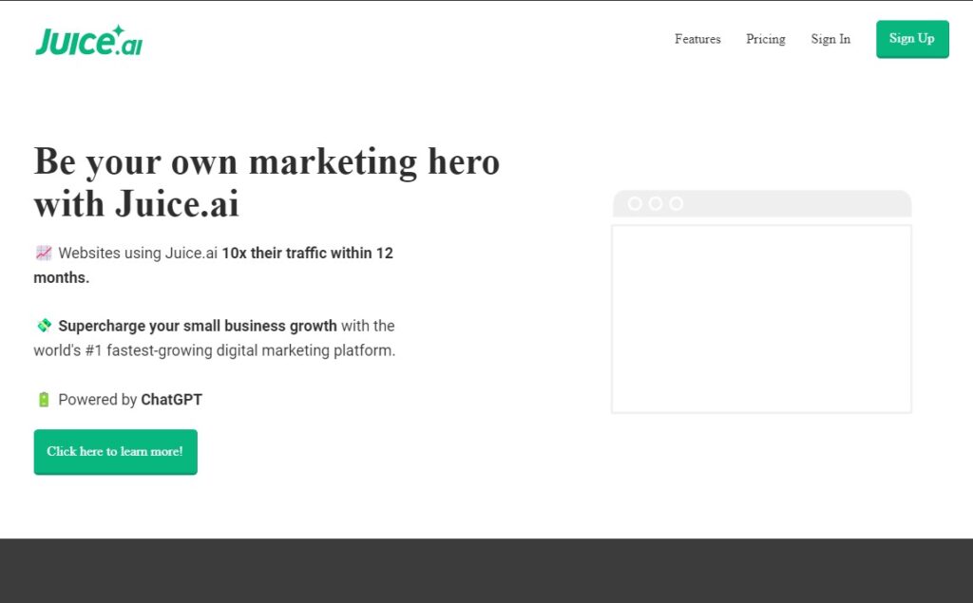Click the first circle in the browser mockup
This screenshot has height=603, width=973.
[635, 203]
